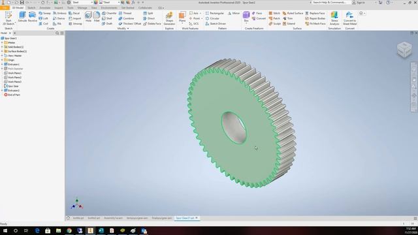The image size is (418, 235).
Task: Switch to the Sketch ribbon tab
Action: pos(31,8)
